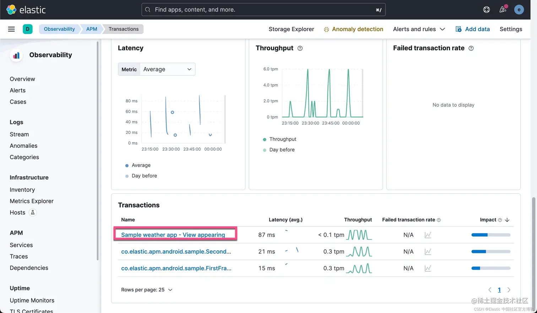Click the sidebar navigation scrollbar
Image resolution: width=537 pixels, height=313 pixels.
[x=98, y=151]
